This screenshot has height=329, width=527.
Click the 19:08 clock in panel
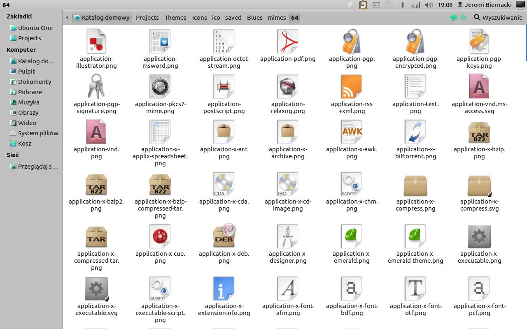pyautogui.click(x=445, y=5)
